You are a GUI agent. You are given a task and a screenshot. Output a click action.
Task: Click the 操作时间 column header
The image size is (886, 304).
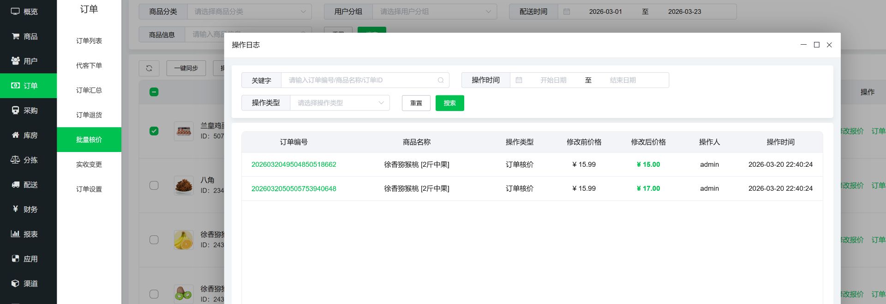click(x=780, y=142)
